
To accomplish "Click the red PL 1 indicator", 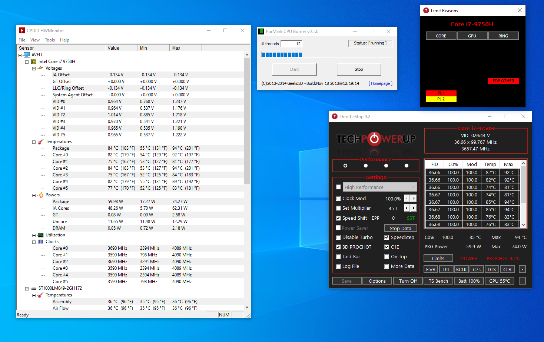I will [x=441, y=93].
